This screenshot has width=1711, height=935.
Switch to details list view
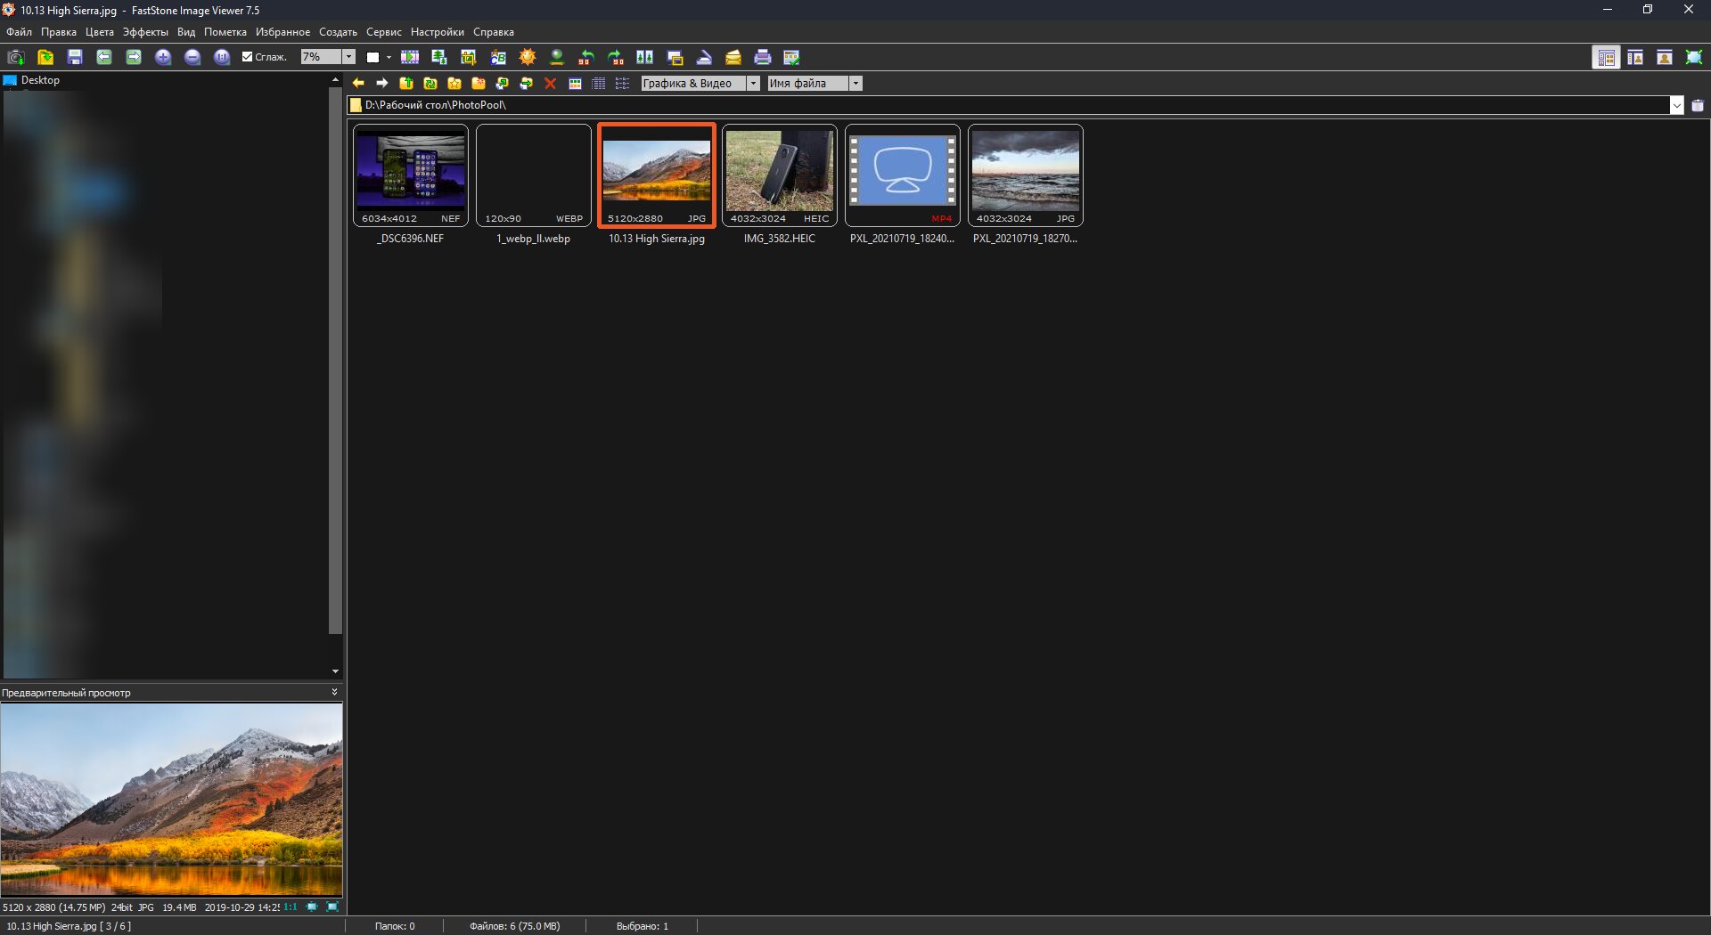coord(599,83)
